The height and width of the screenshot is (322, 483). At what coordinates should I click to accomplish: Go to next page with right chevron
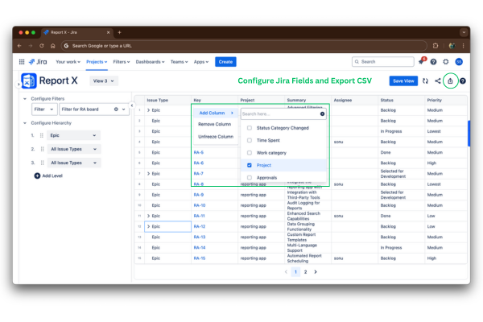pyautogui.click(x=316, y=272)
